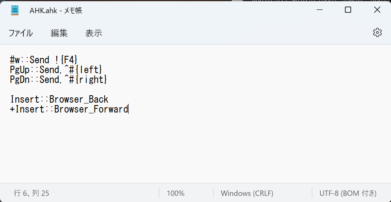Click the word Browser_Back in the text
The width and height of the screenshot is (391, 202).
79,99
